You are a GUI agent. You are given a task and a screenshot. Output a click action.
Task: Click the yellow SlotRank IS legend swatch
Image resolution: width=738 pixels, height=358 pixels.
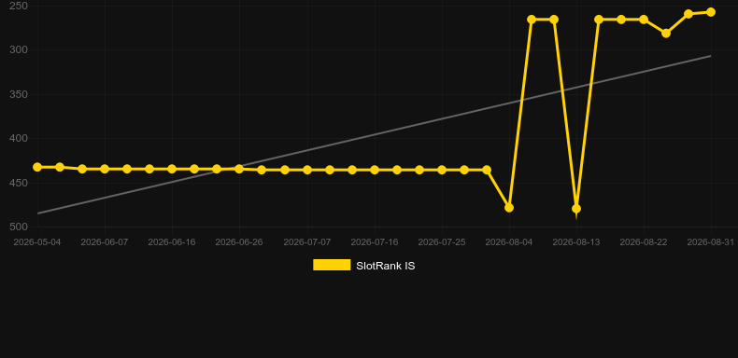click(x=332, y=265)
